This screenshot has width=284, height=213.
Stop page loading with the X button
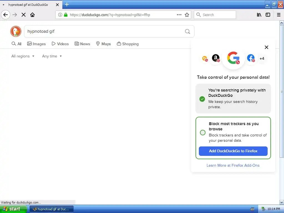pos(24,15)
